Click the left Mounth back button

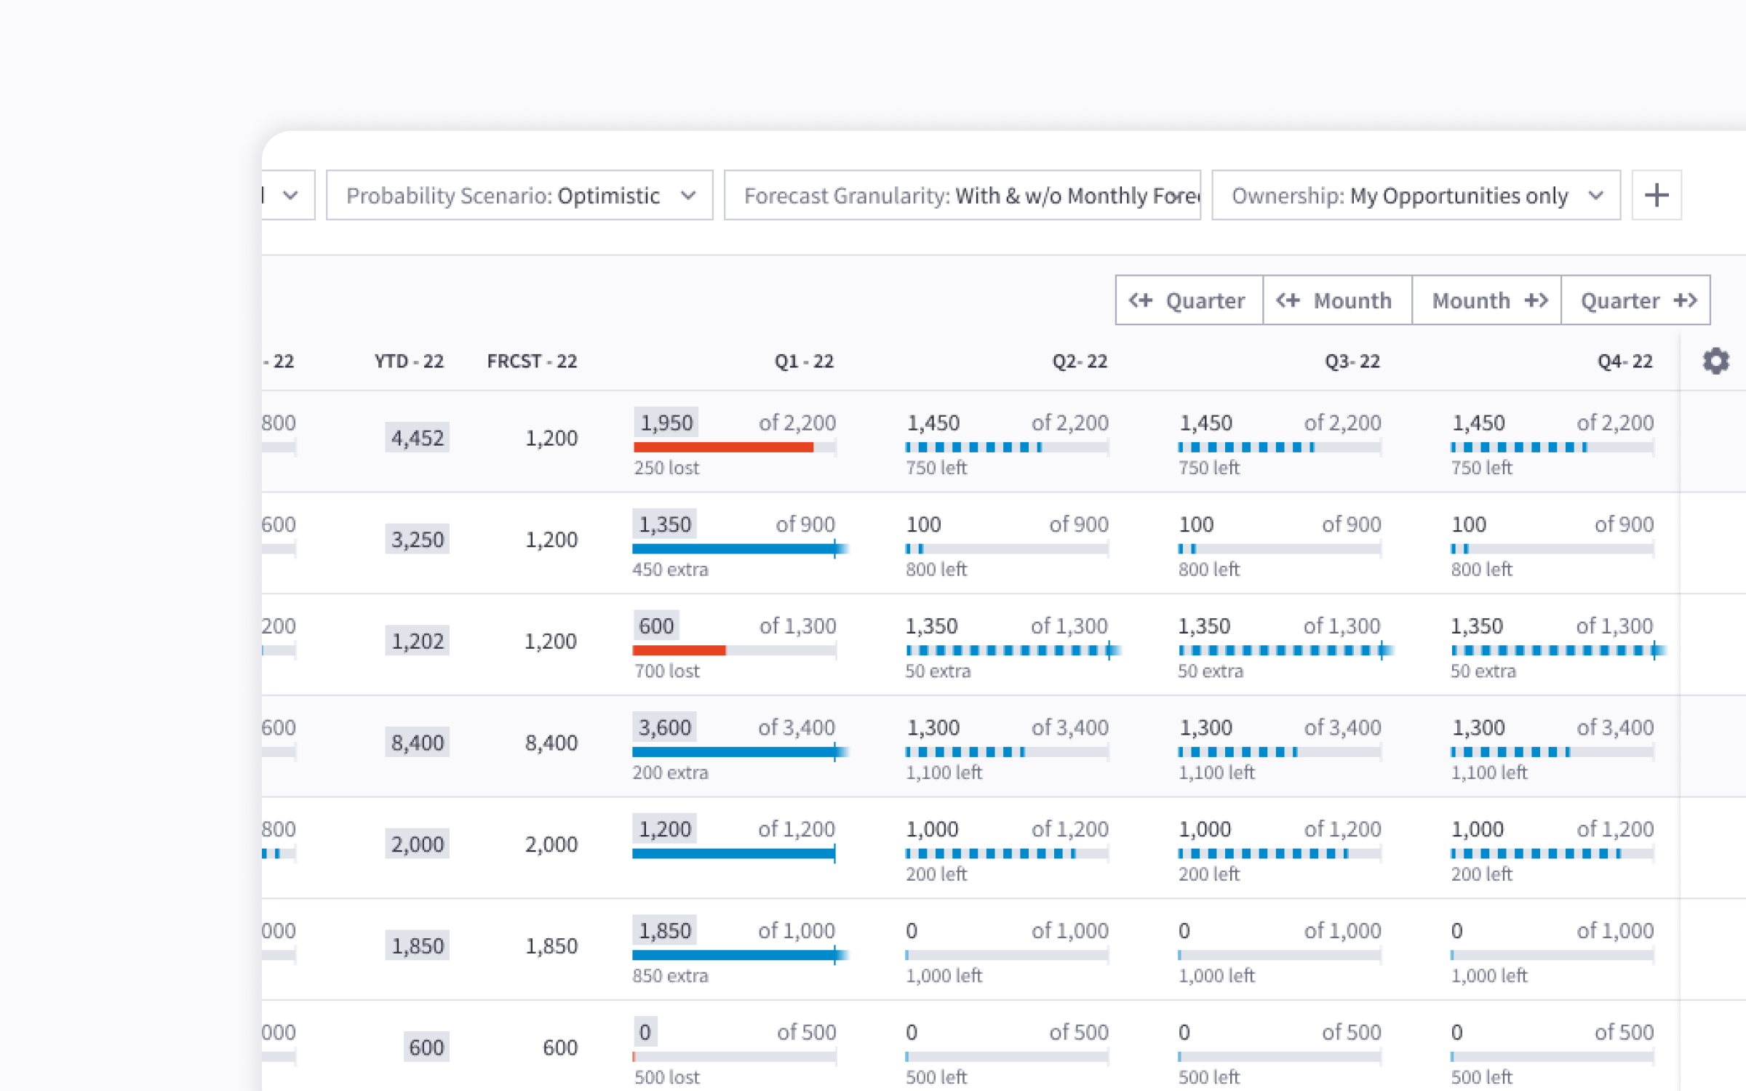click(x=1337, y=300)
